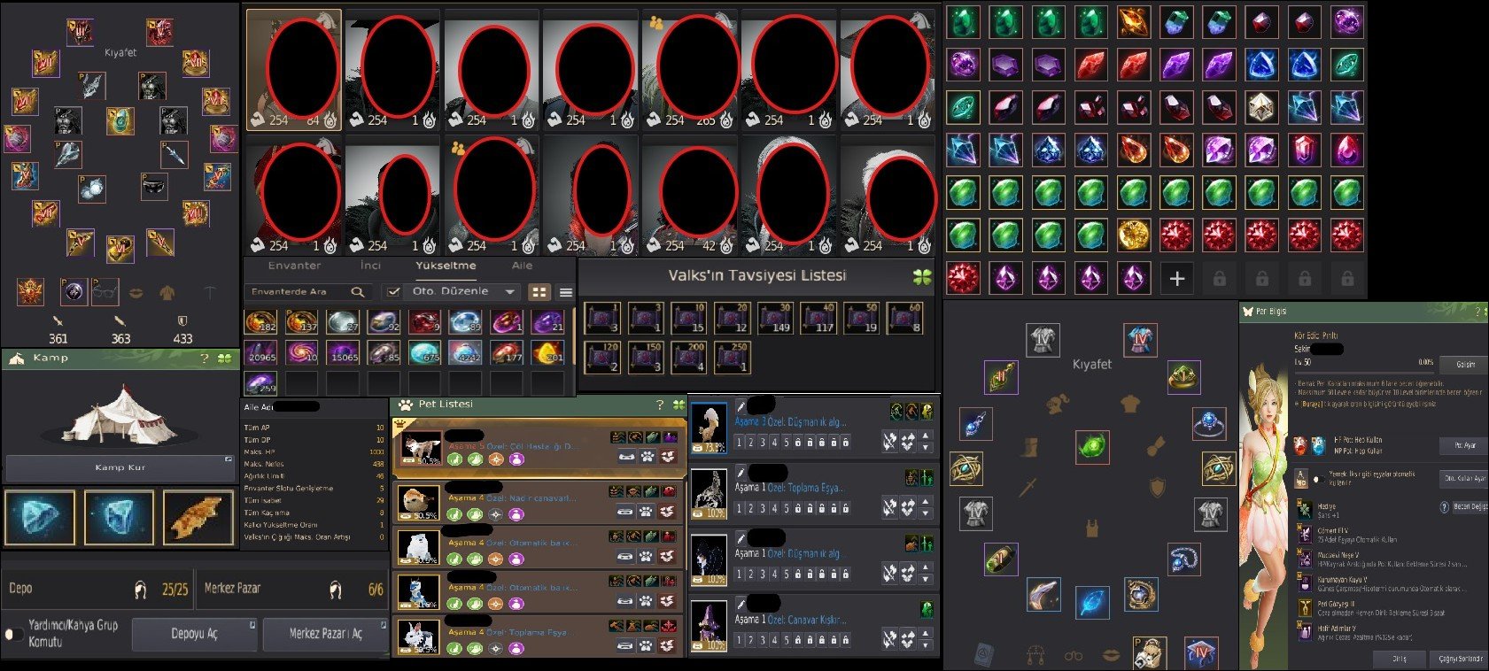Switch to the Envanter tab
The image size is (1489, 671).
pos(294,266)
